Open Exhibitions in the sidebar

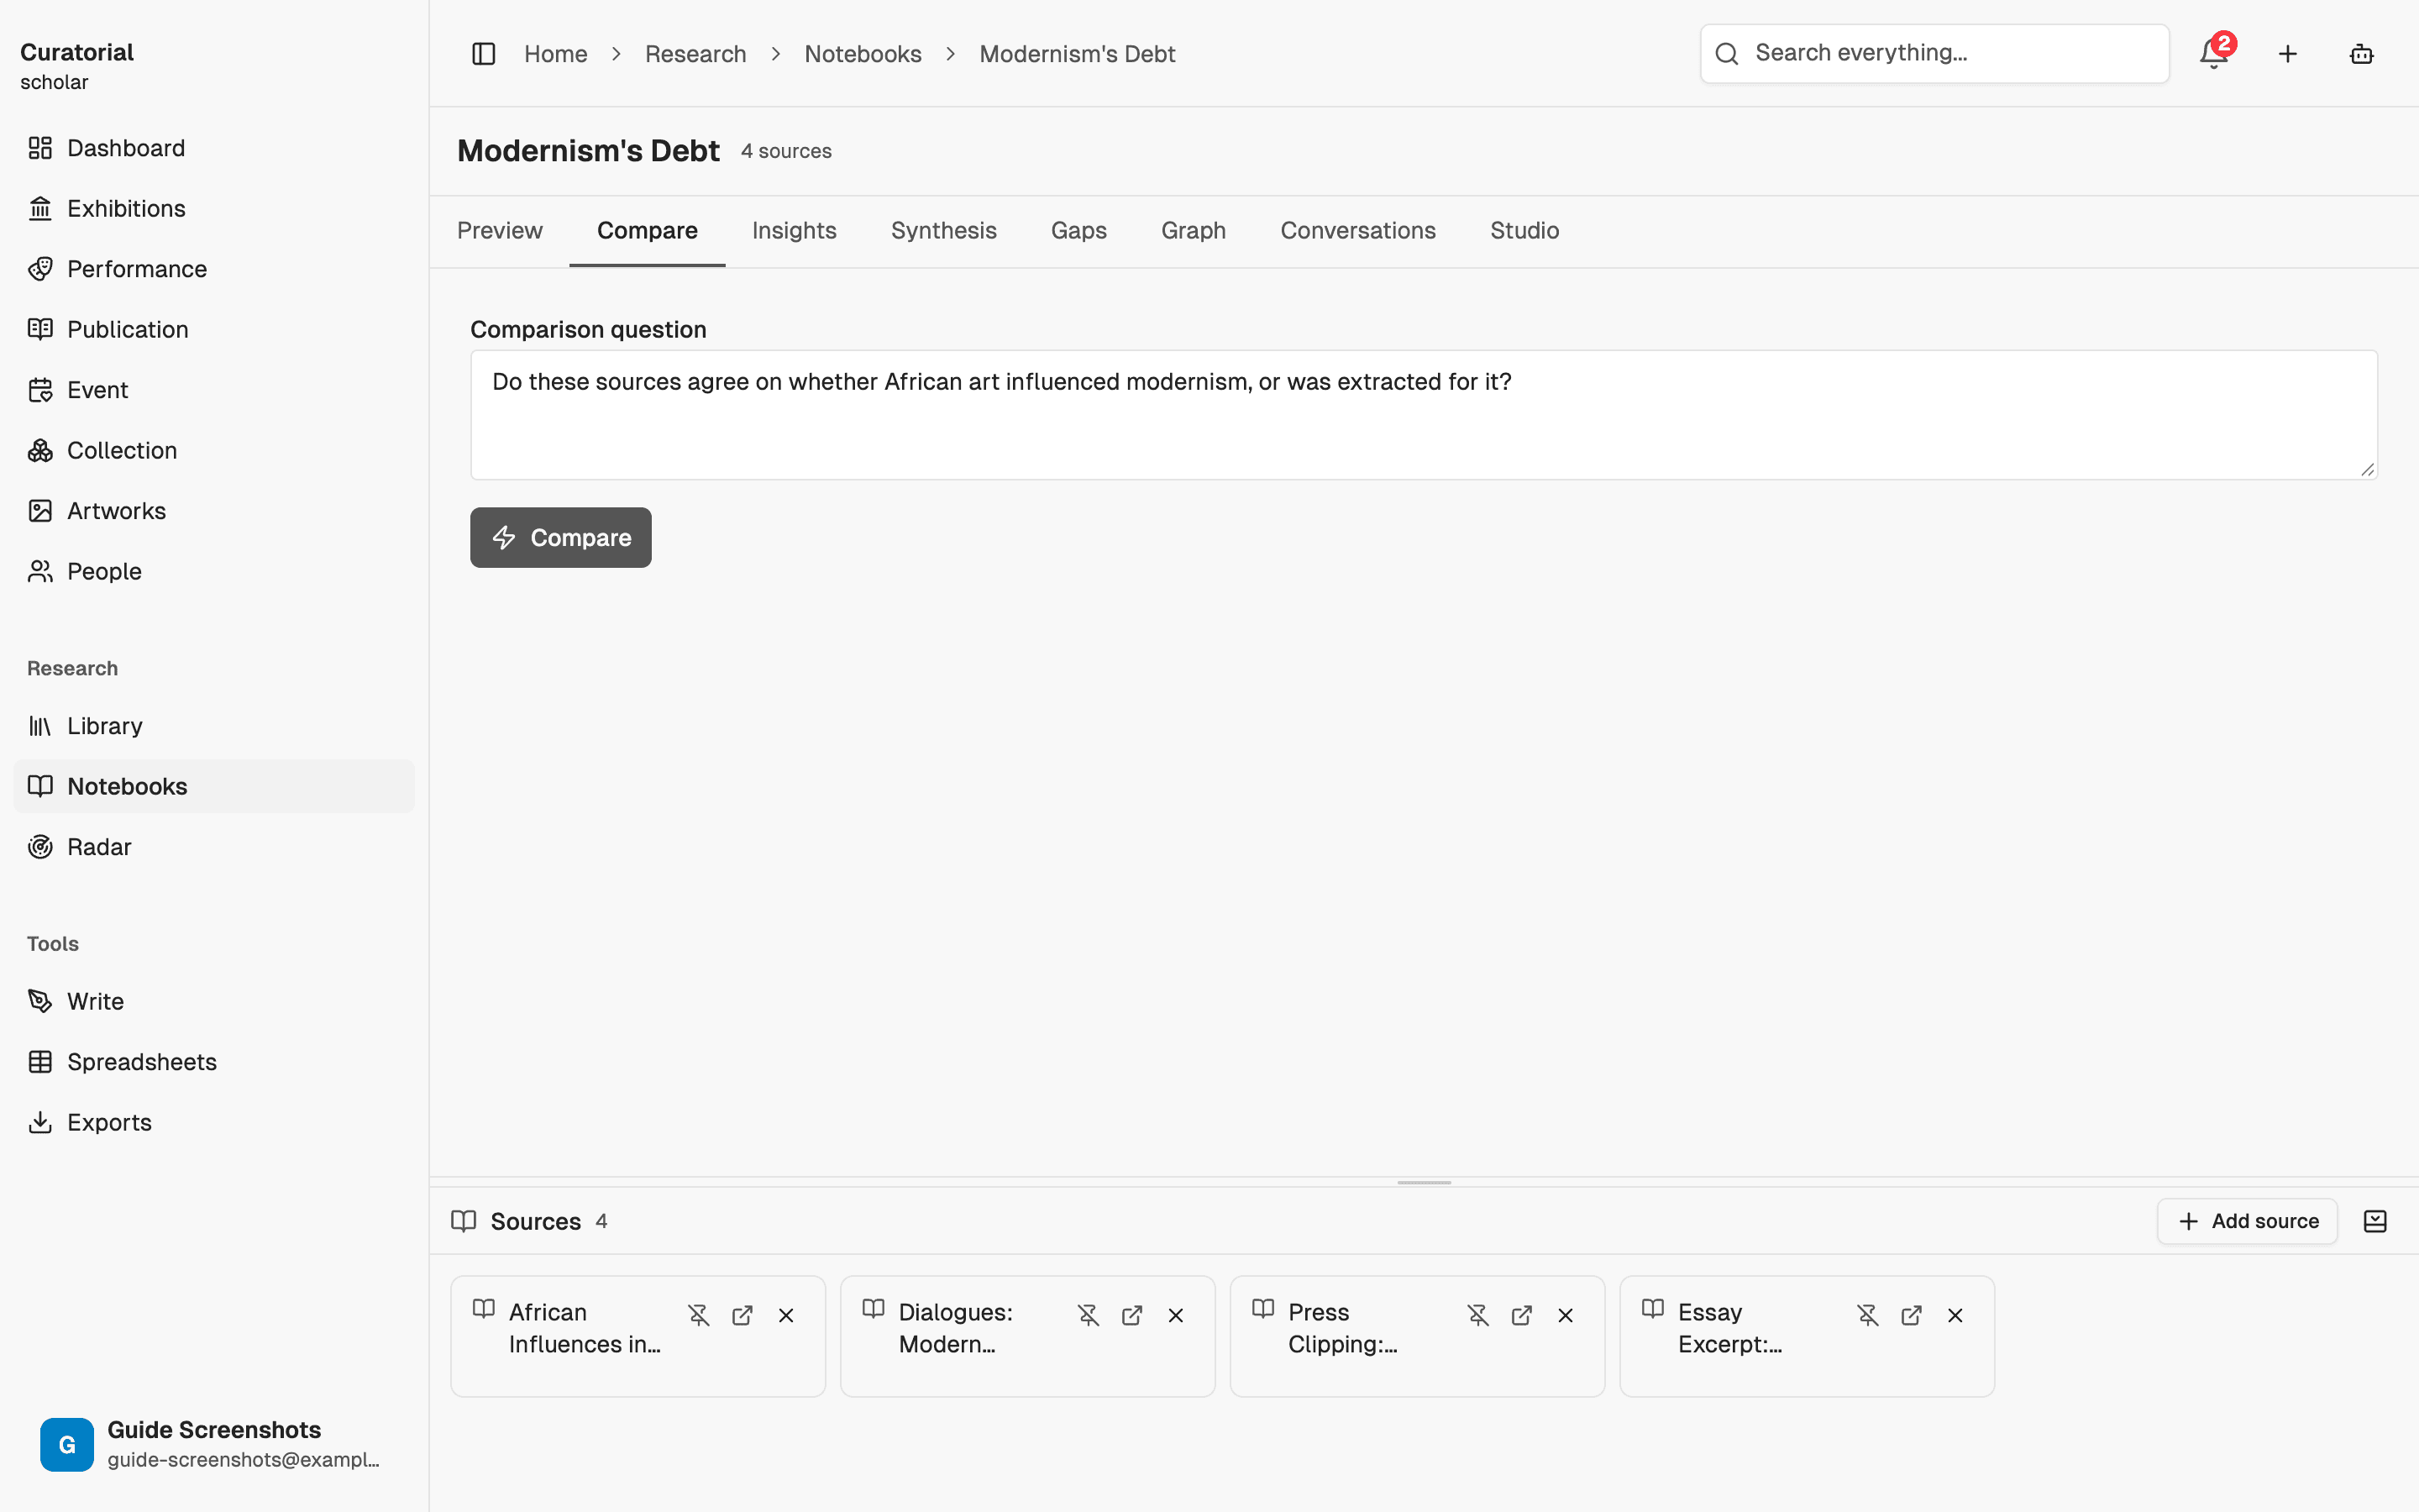coord(214,208)
